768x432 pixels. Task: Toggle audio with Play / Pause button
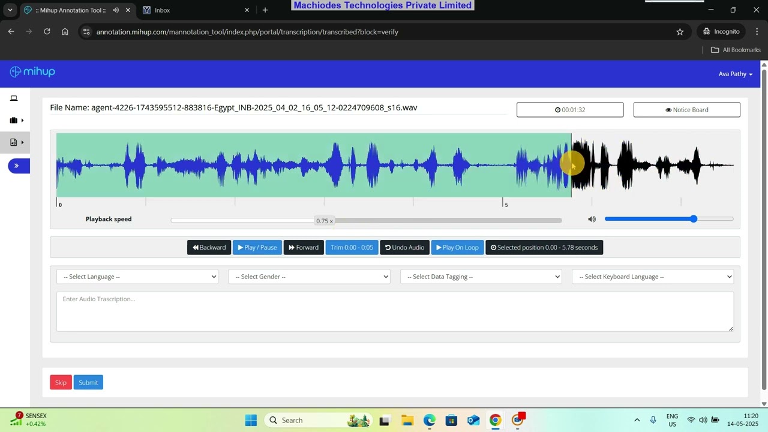point(257,247)
